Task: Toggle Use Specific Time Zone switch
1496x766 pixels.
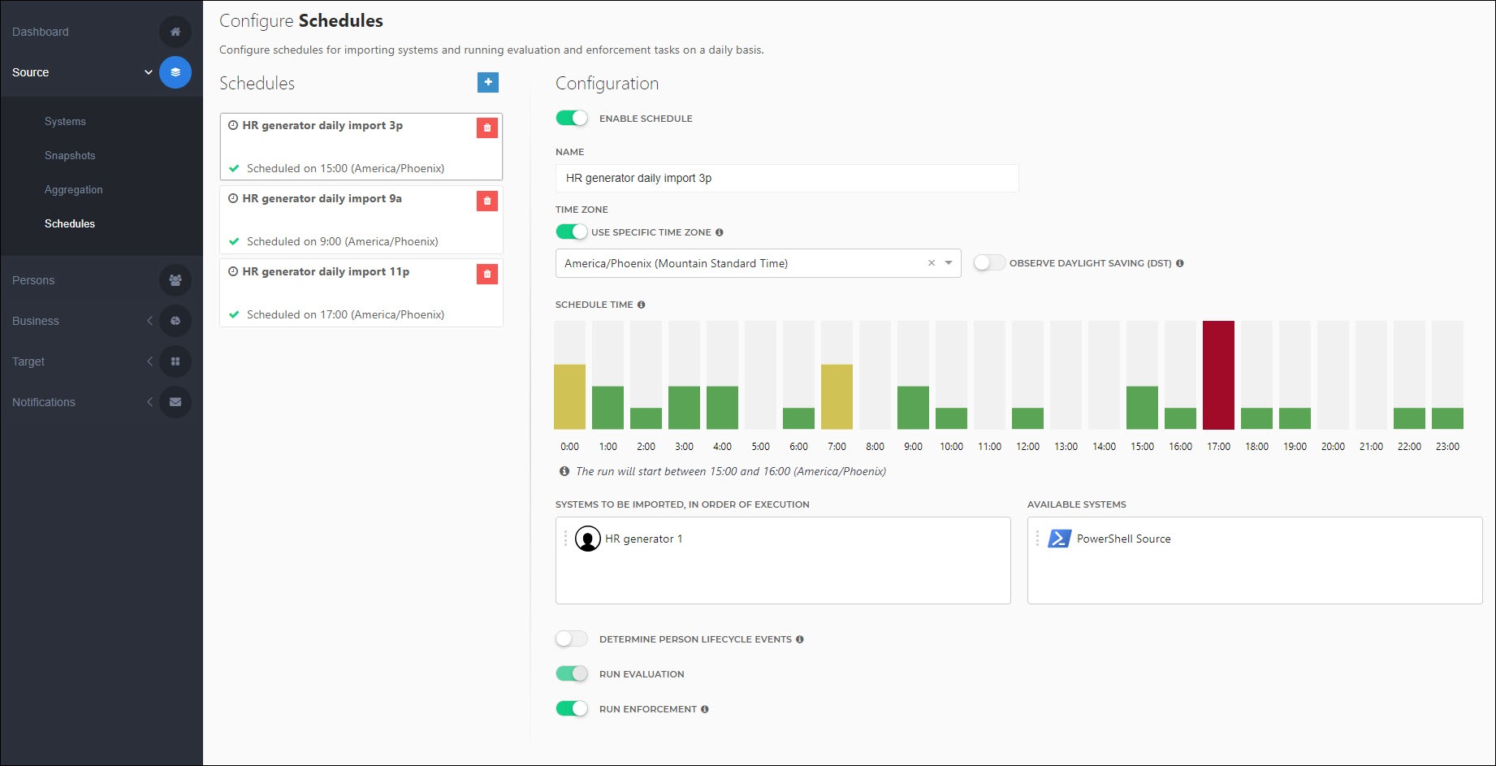Action: pyautogui.click(x=572, y=232)
